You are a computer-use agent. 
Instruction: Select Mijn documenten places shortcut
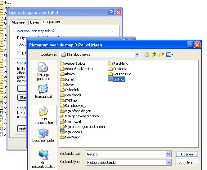click(x=43, y=116)
